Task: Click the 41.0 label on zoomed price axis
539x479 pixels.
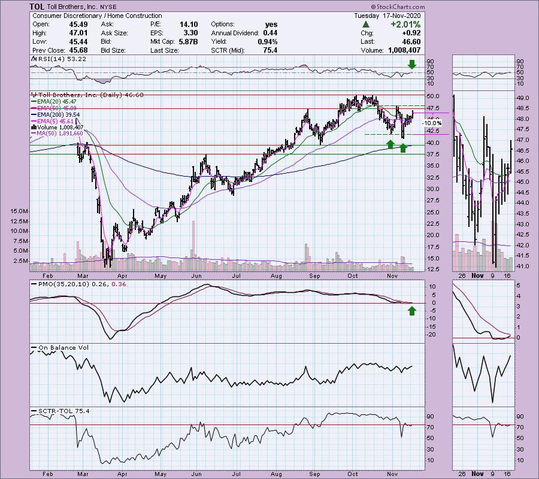Action: [523, 266]
